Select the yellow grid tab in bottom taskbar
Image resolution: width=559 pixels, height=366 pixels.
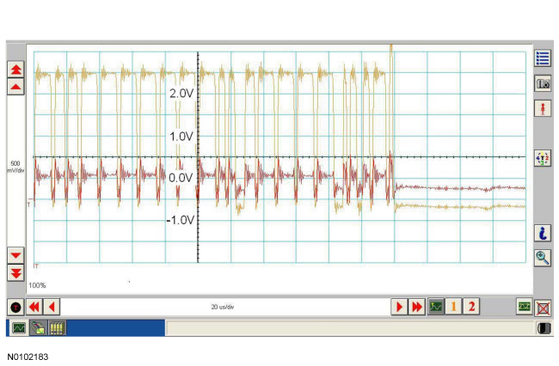tap(56, 328)
